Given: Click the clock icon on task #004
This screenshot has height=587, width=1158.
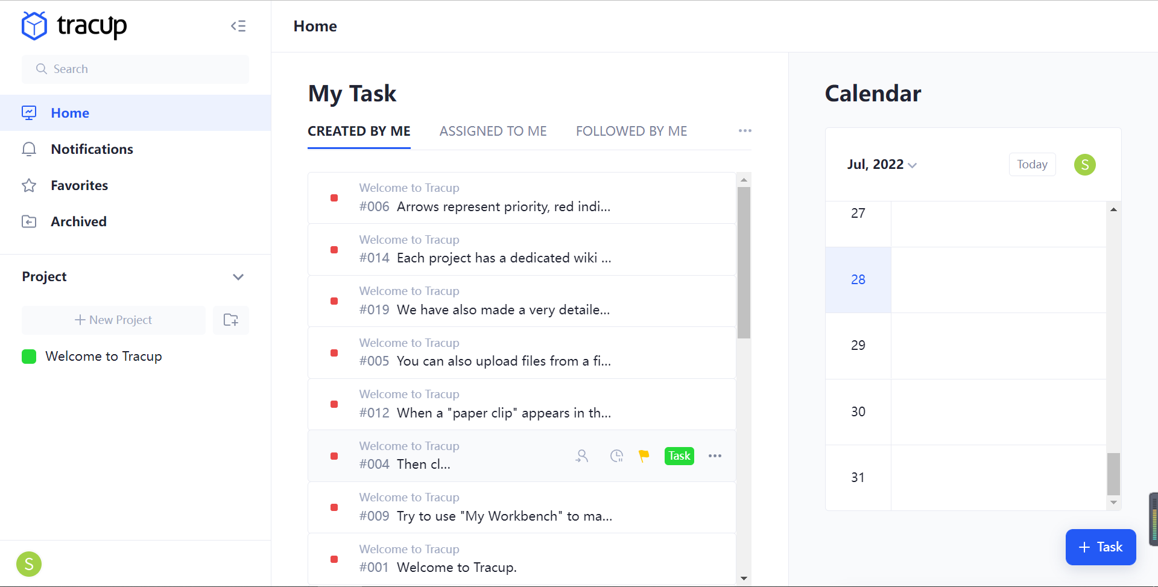Looking at the screenshot, I should click(x=616, y=456).
